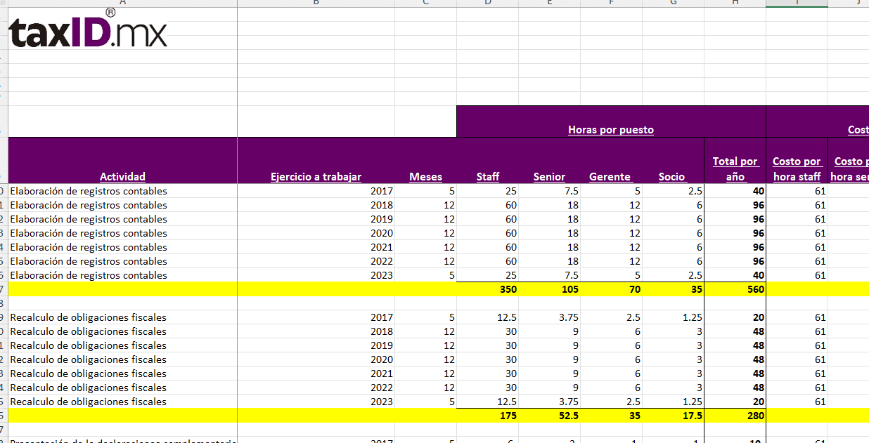The width and height of the screenshot is (869, 443).
Task: Click the "Socio" header cell
Action: coord(672,176)
